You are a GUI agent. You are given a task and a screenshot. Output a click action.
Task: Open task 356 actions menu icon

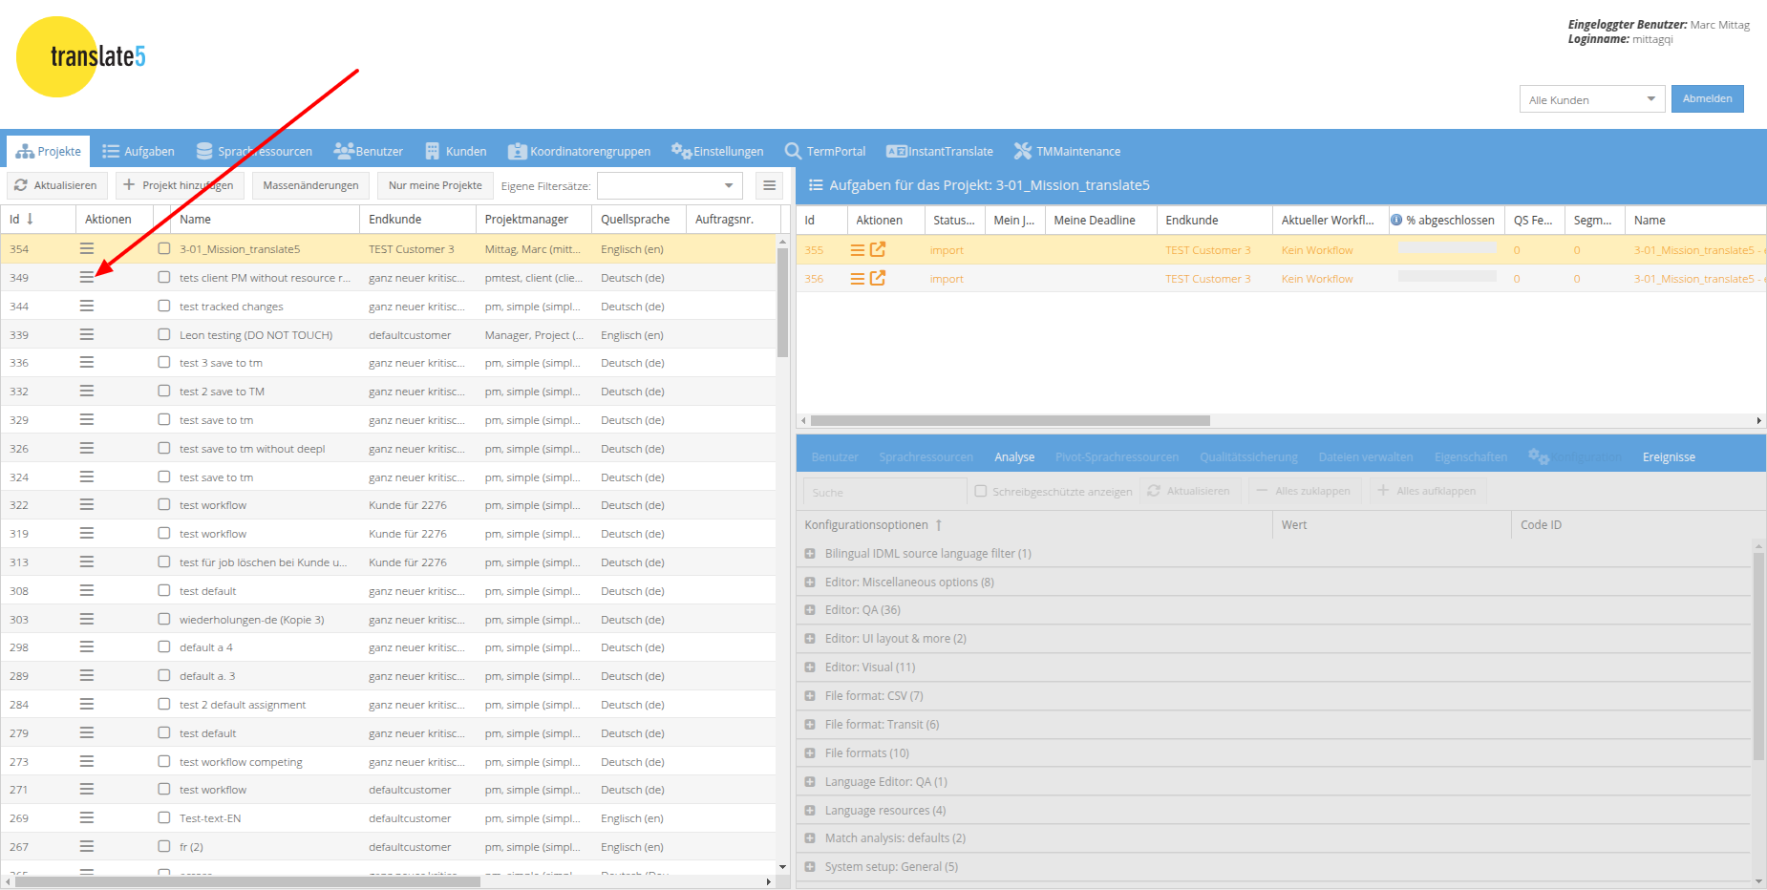(857, 279)
